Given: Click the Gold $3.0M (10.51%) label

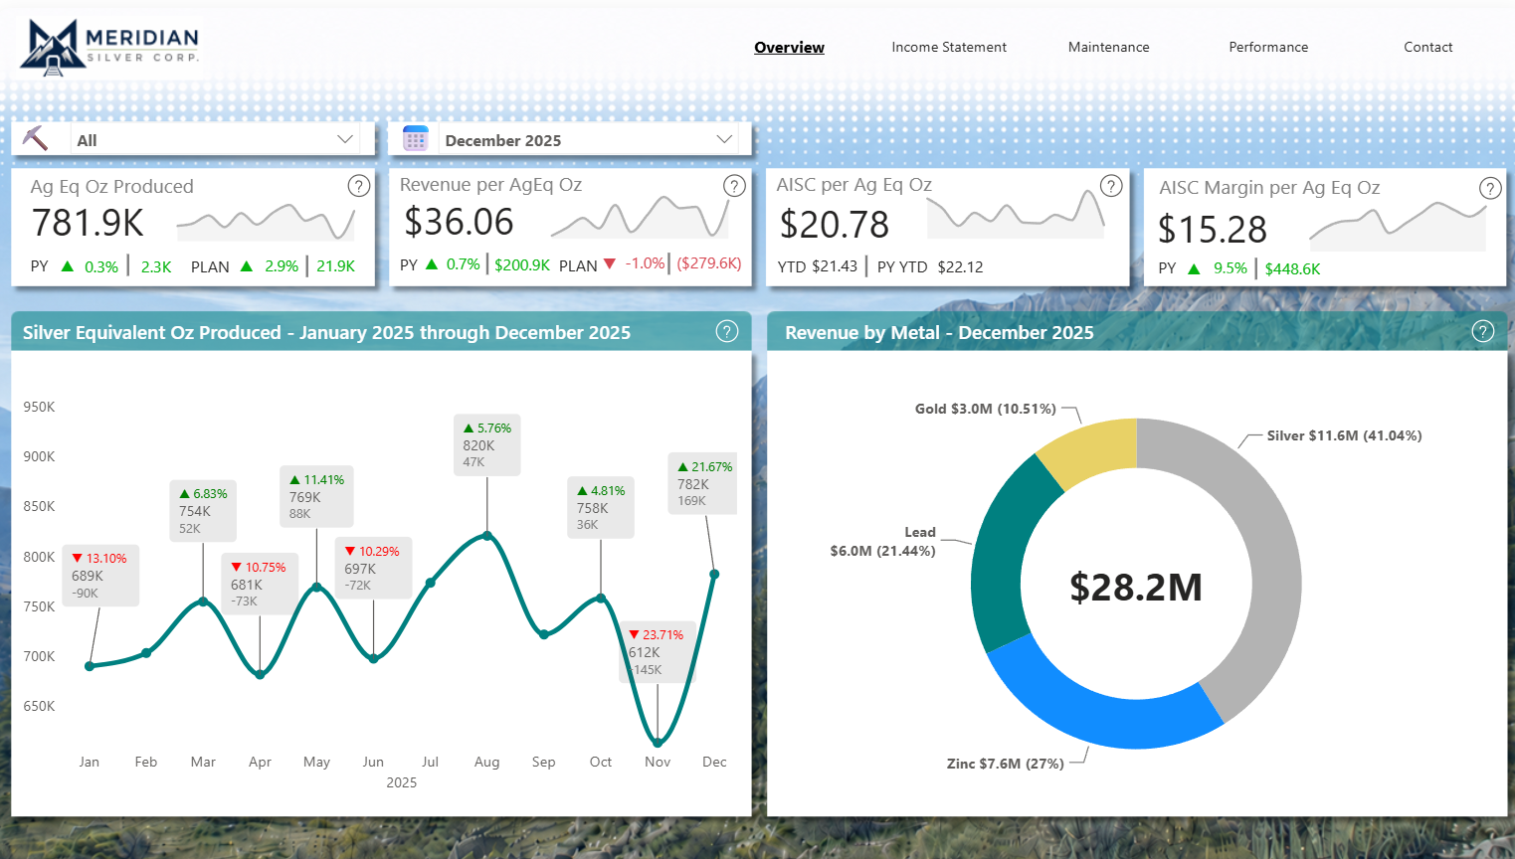Looking at the screenshot, I should (x=986, y=409).
